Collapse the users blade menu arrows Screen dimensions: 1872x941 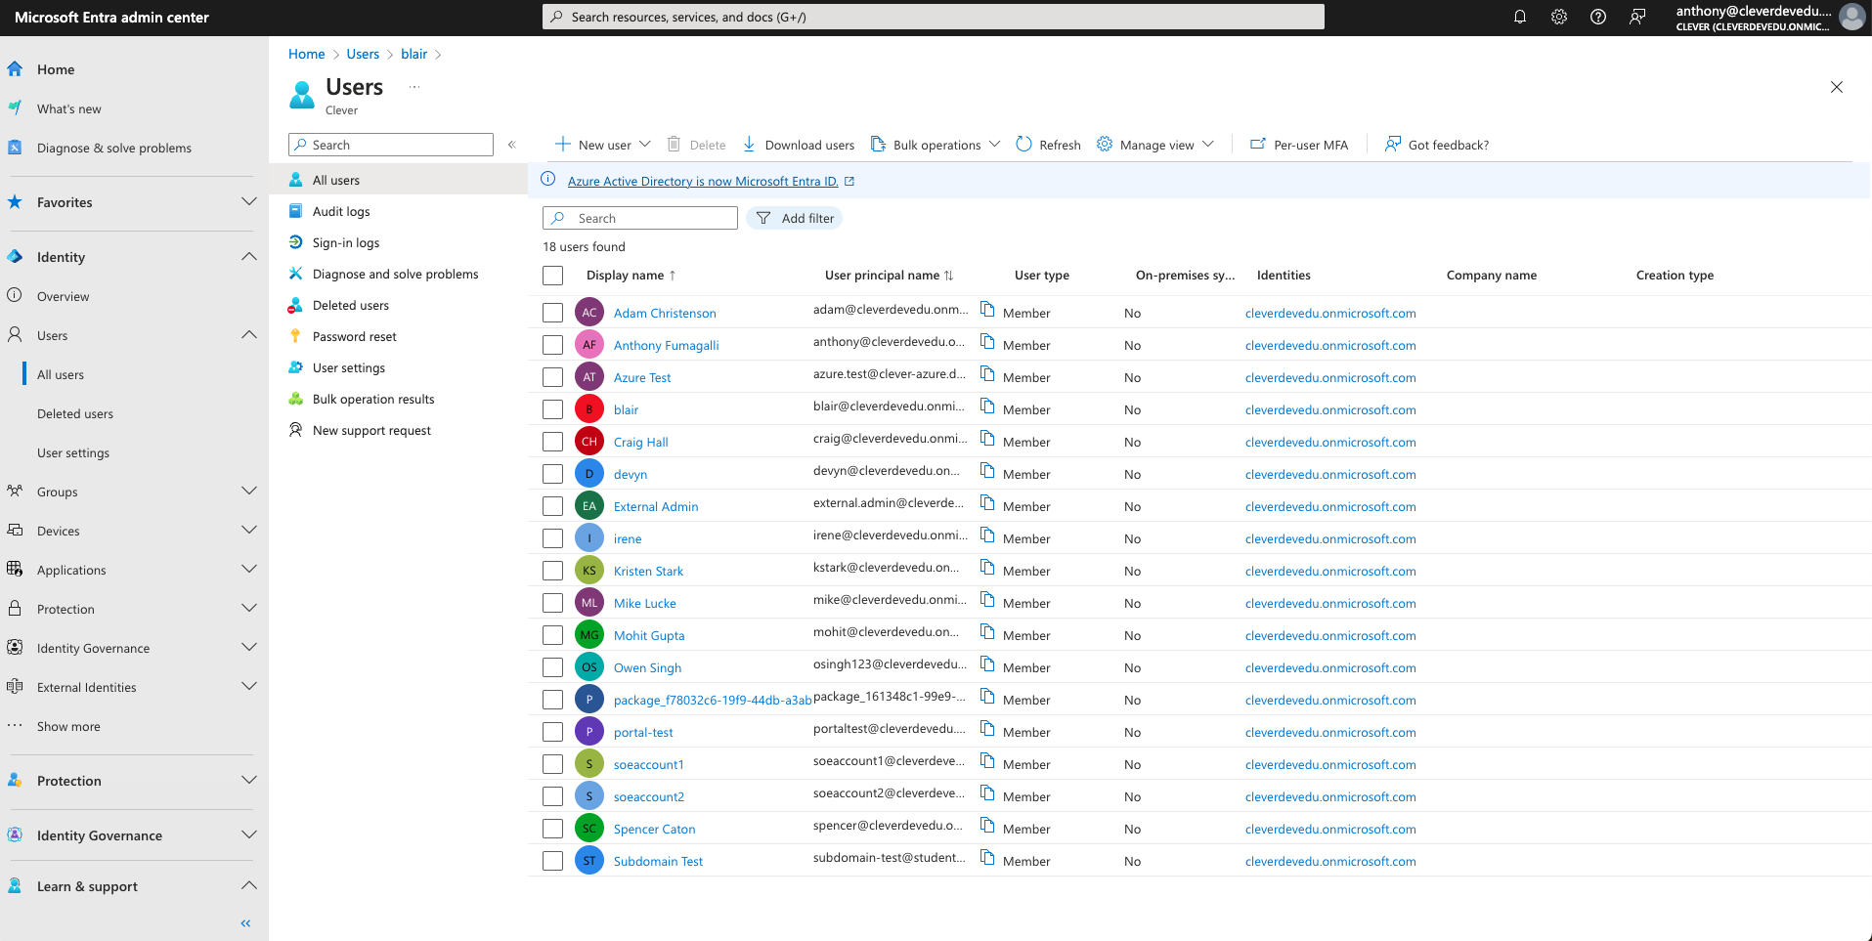[511, 145]
